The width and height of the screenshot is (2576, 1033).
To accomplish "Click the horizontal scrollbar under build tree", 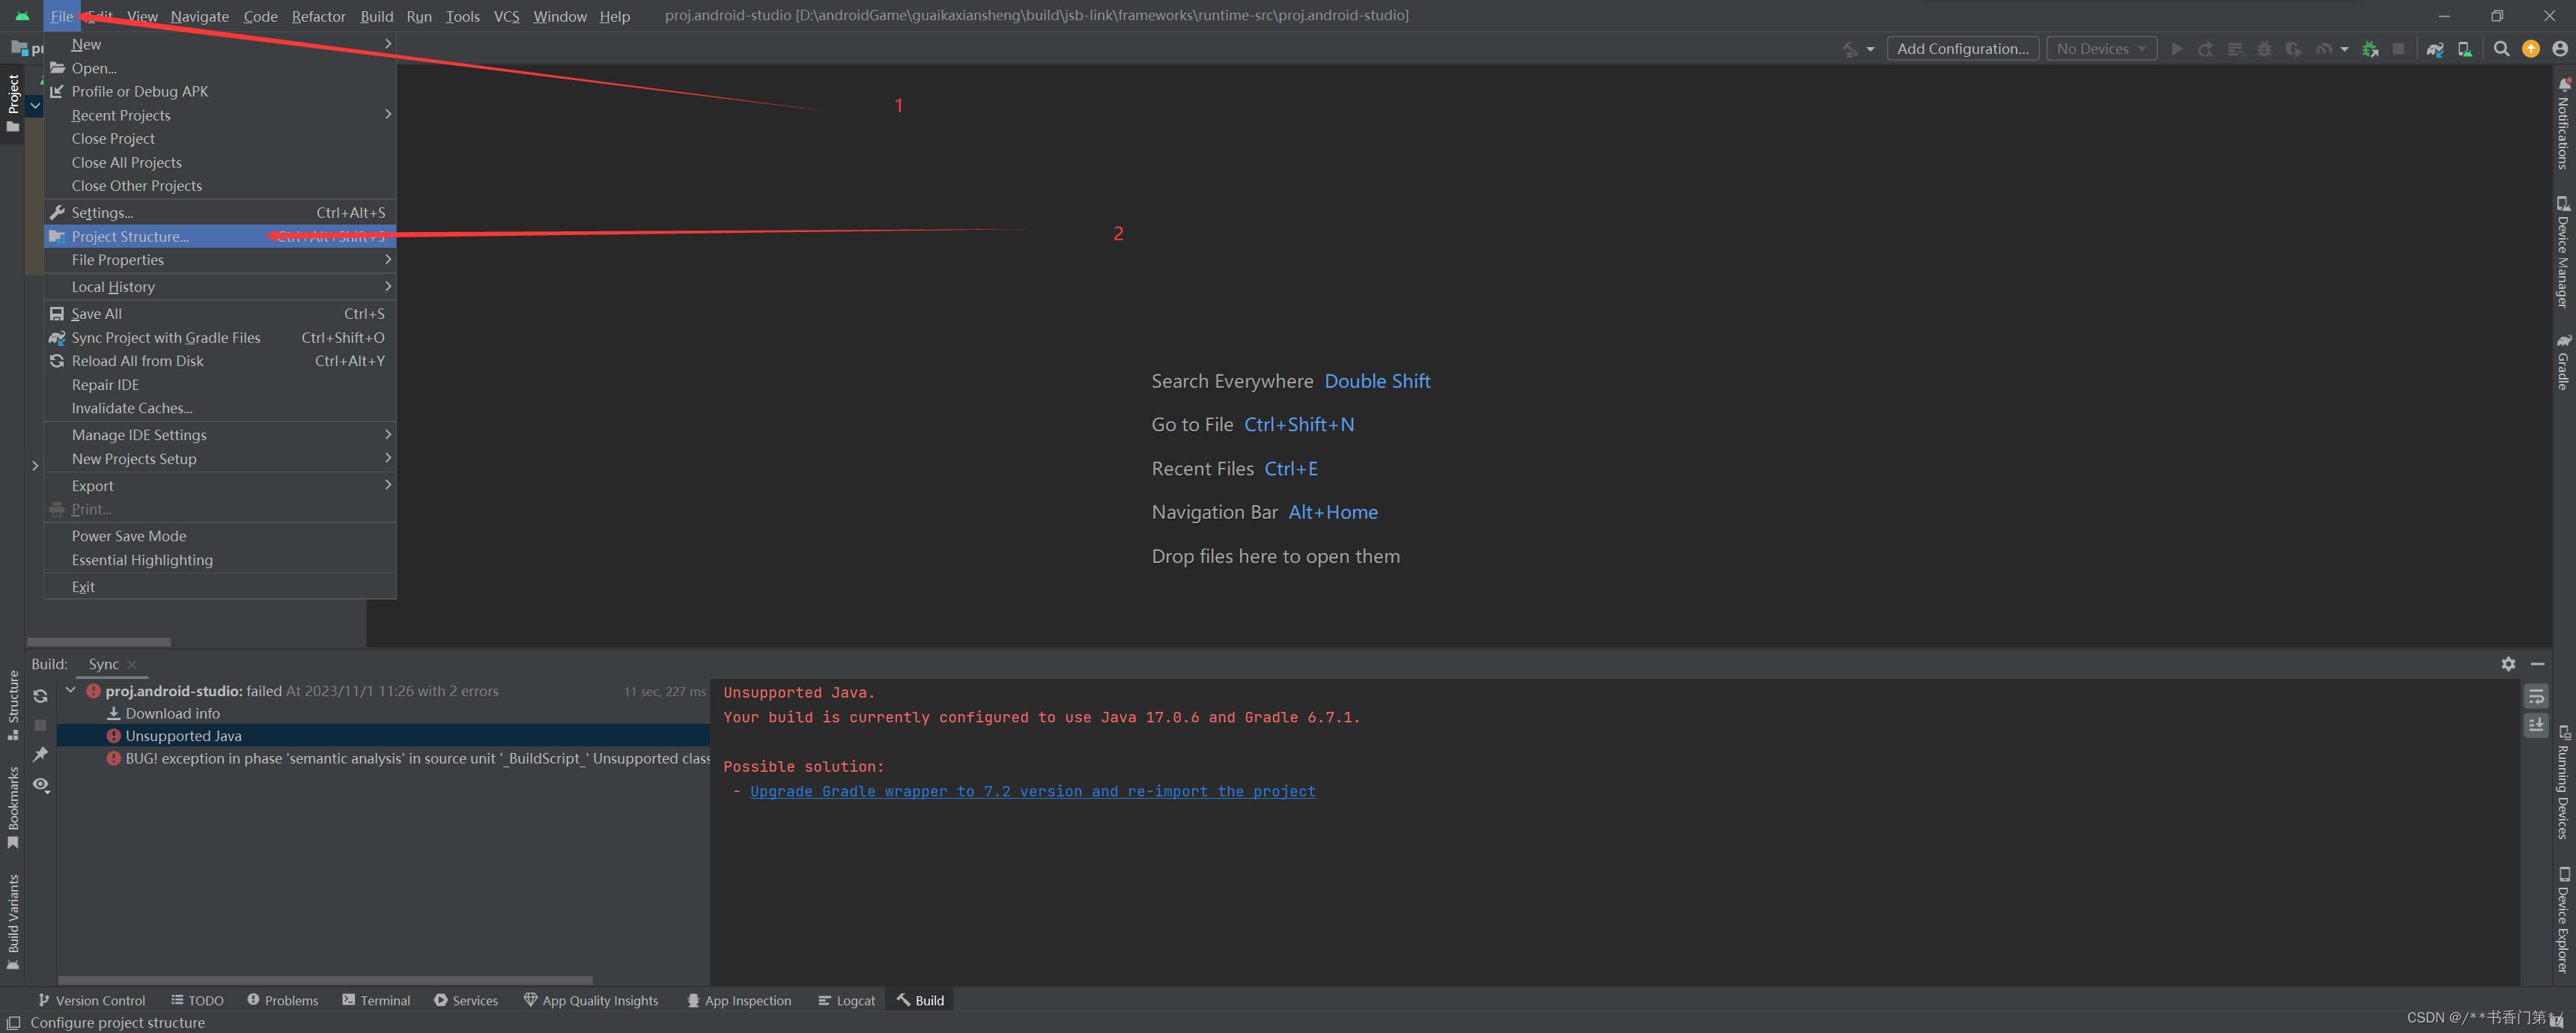I will 325,980.
